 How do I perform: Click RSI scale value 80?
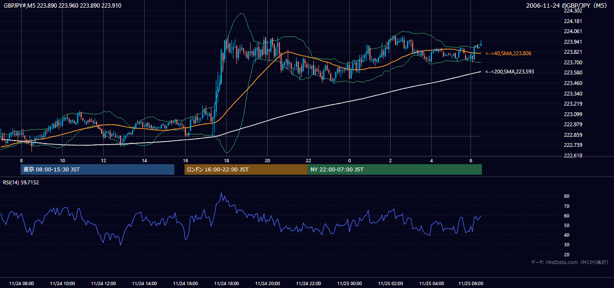566,196
